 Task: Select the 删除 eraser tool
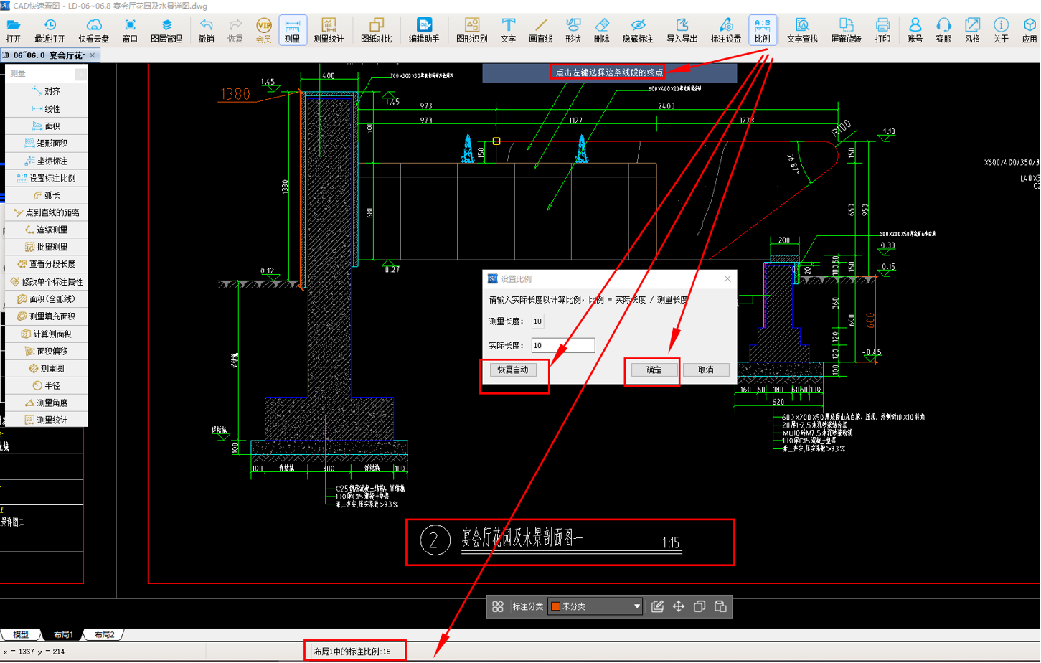click(602, 31)
